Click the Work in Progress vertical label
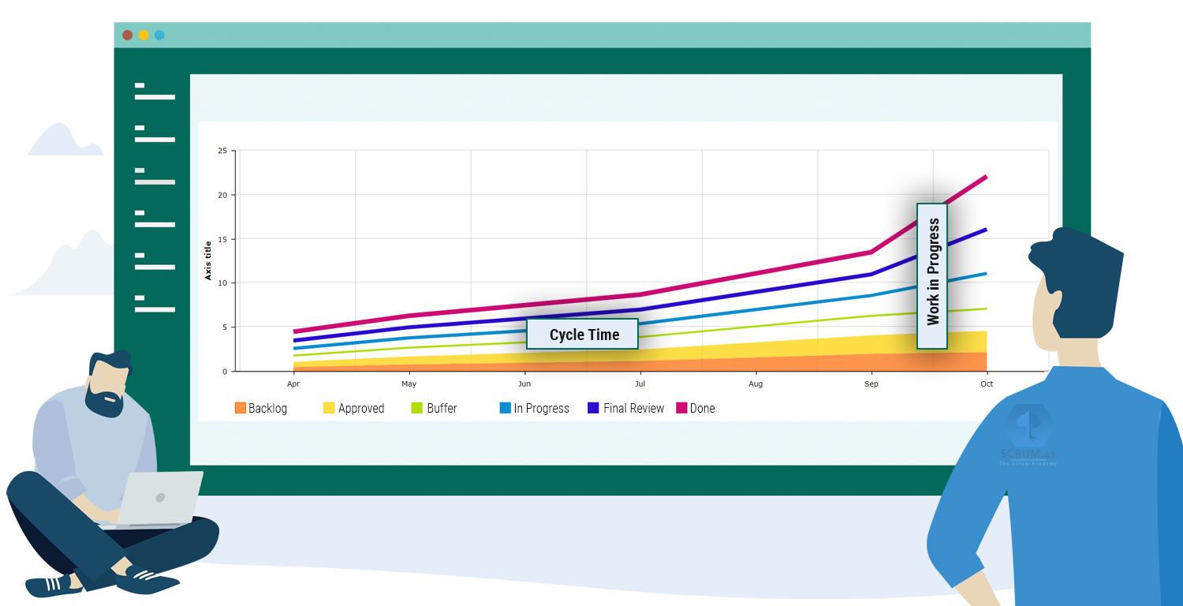Viewport: 1183px width, 606px height. 932,276
